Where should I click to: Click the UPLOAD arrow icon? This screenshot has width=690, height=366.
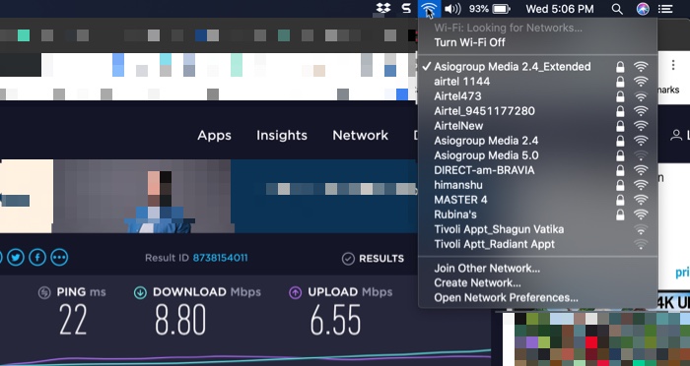[296, 292]
